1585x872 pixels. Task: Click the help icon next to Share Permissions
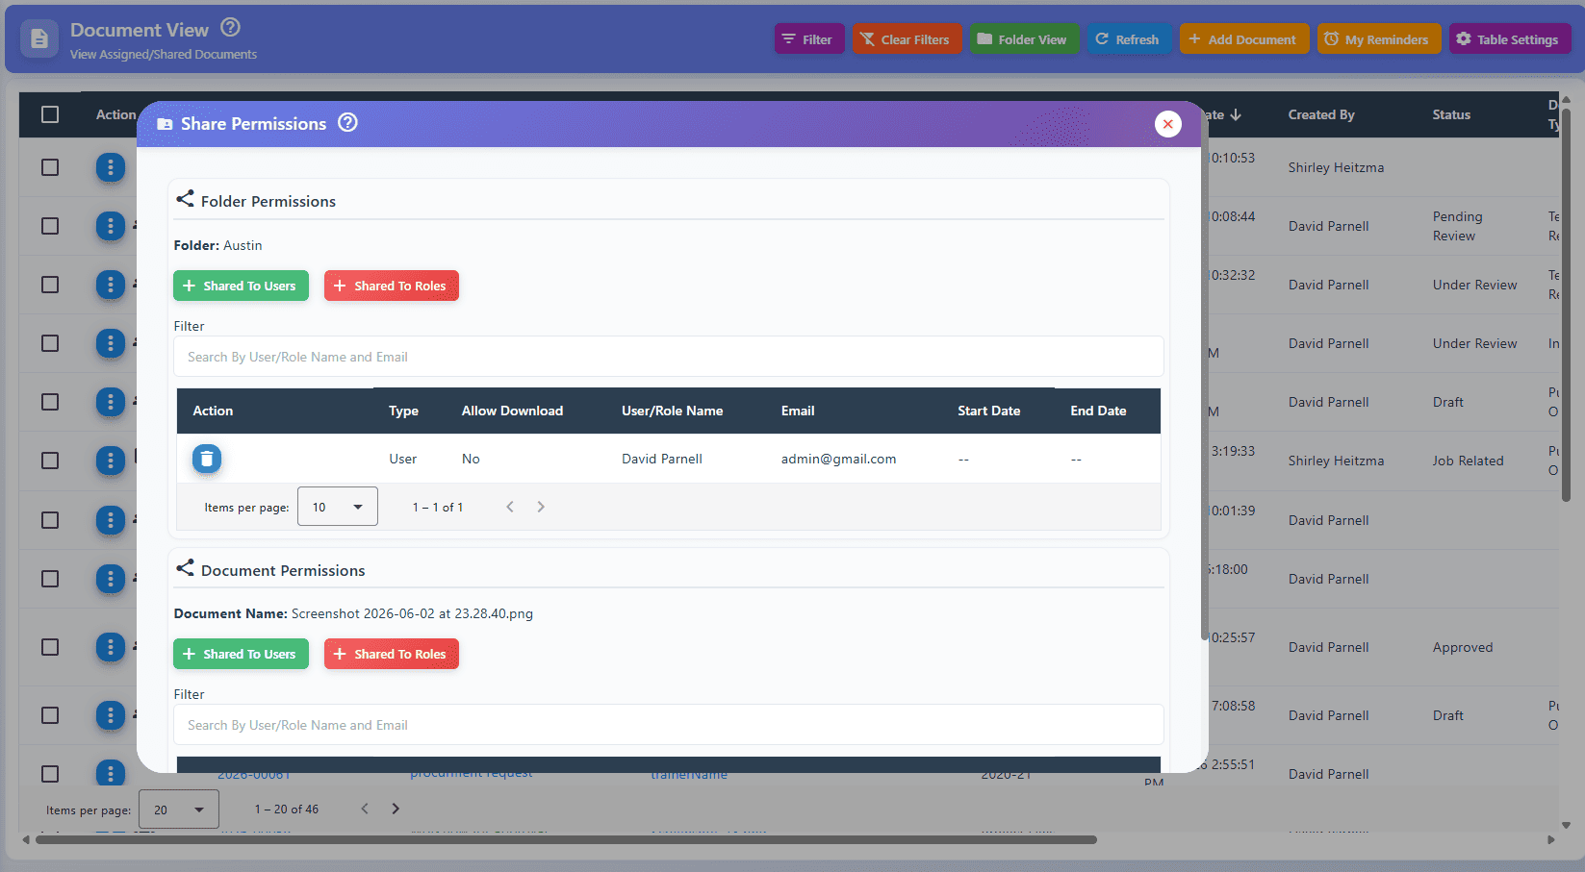point(348,123)
